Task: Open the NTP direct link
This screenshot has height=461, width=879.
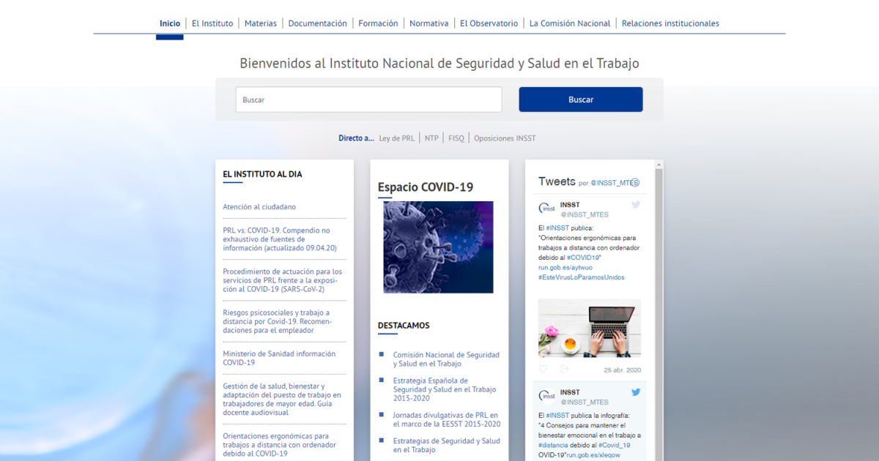Action: click(x=431, y=138)
